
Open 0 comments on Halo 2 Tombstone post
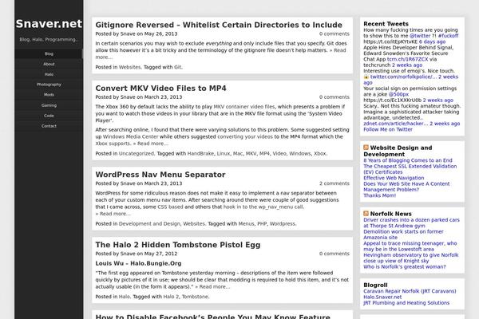coord(335,254)
